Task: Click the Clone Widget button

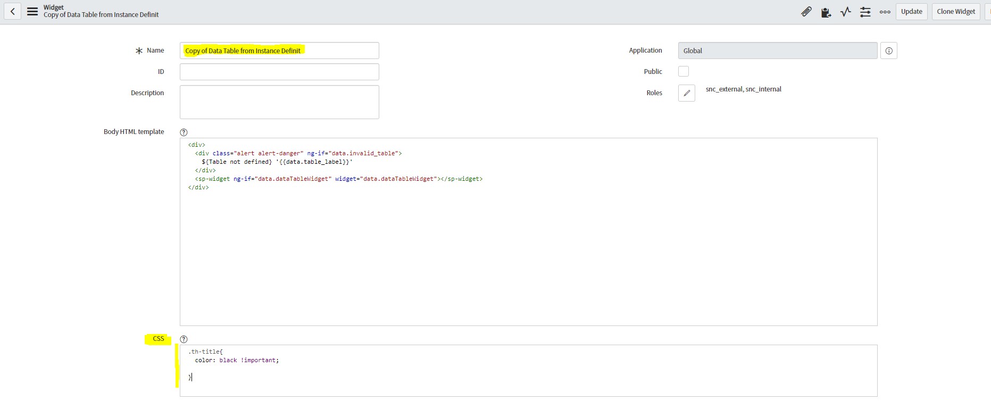Action: click(956, 12)
